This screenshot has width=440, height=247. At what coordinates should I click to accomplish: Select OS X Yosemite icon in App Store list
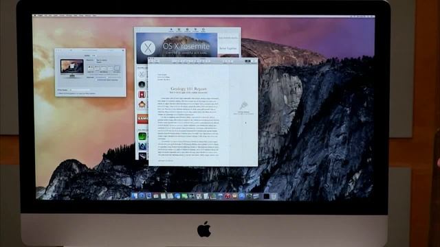[x=142, y=75]
